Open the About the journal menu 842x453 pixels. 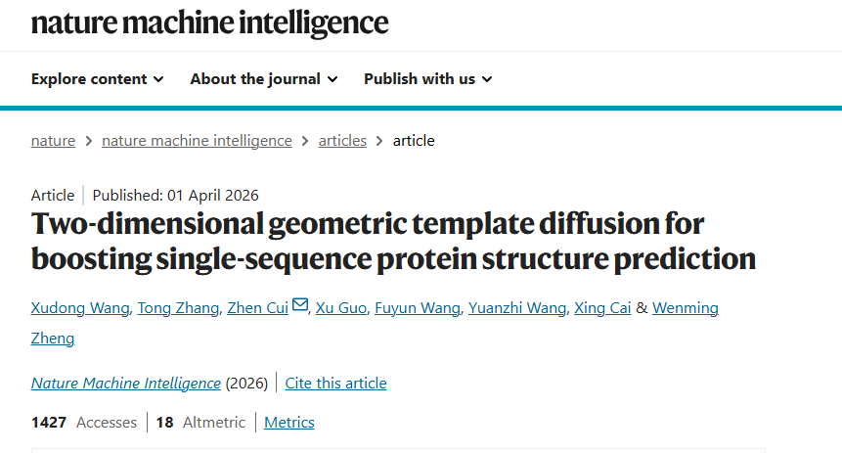click(263, 79)
